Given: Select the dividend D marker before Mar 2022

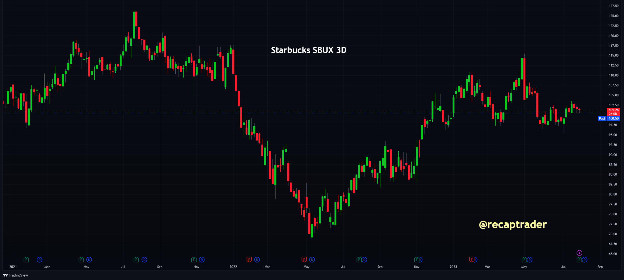Looking at the screenshot, I should [257, 260].
